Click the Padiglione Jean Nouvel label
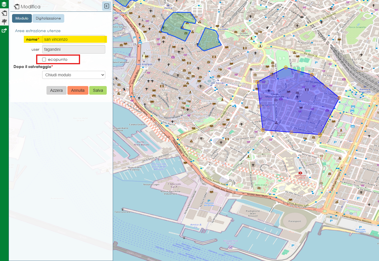 click(x=253, y=213)
